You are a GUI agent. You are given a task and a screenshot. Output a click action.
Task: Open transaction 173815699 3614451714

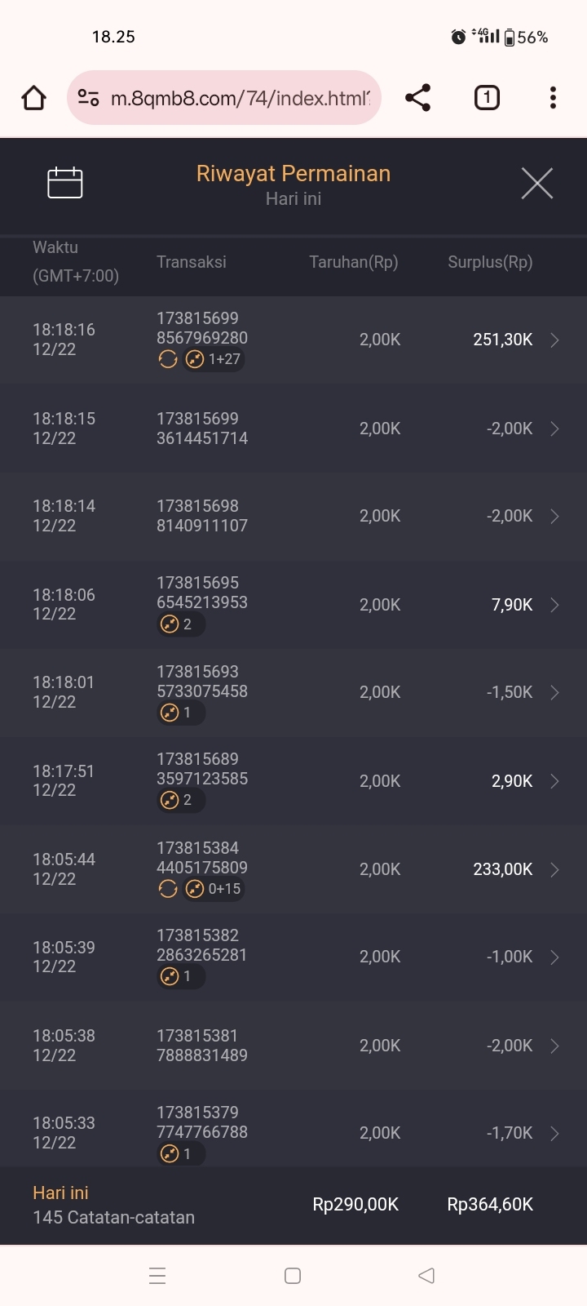[x=202, y=429]
